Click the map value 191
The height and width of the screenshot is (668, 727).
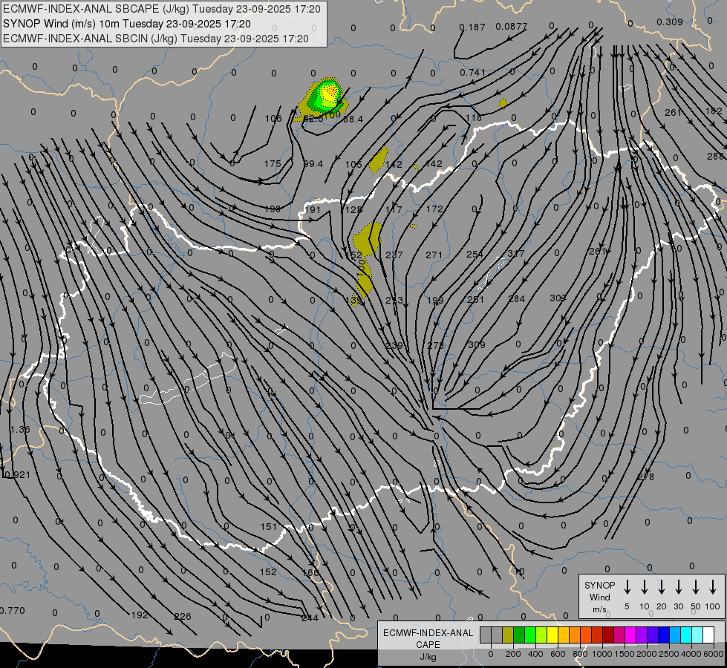(313, 209)
